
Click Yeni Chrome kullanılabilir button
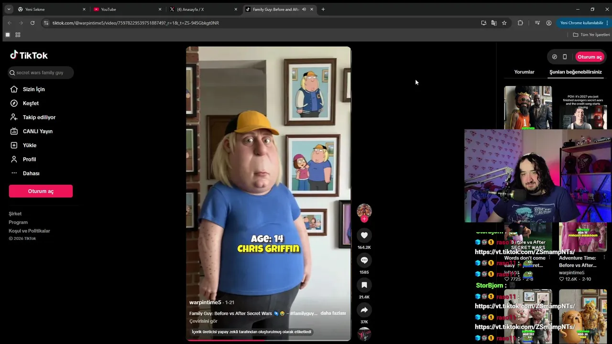tap(582, 23)
